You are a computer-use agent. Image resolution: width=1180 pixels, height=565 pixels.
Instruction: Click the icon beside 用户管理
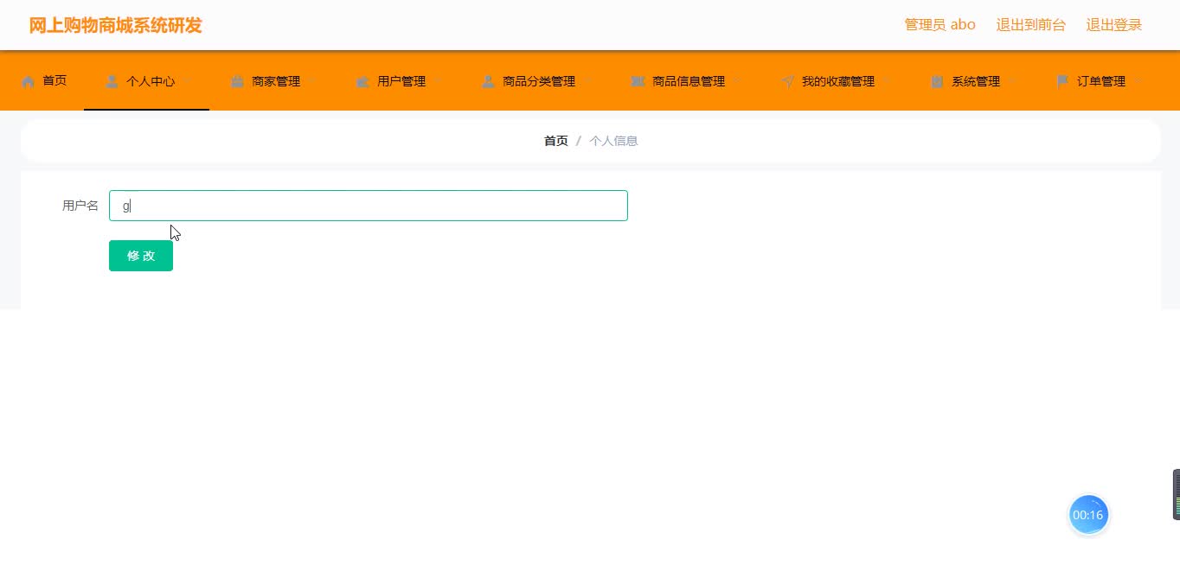point(362,81)
